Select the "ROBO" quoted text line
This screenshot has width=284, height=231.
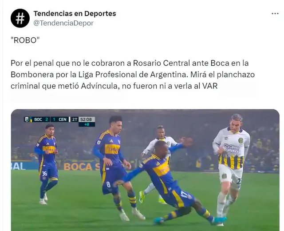25,40
